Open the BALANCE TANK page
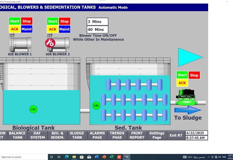 pyautogui.click(x=18, y=135)
